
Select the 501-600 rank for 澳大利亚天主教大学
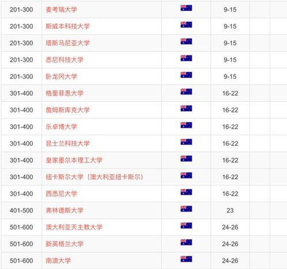[21, 227]
